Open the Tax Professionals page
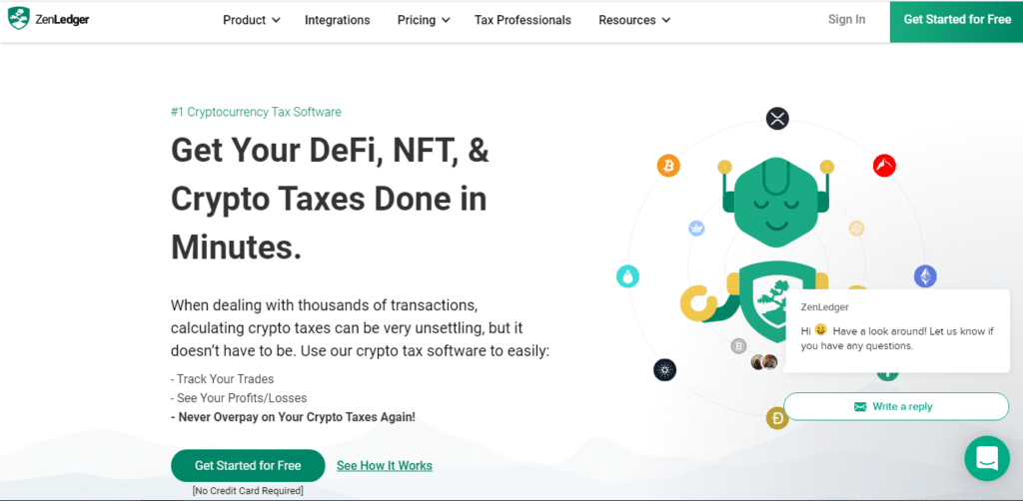The width and height of the screenshot is (1023, 501). pos(522,20)
